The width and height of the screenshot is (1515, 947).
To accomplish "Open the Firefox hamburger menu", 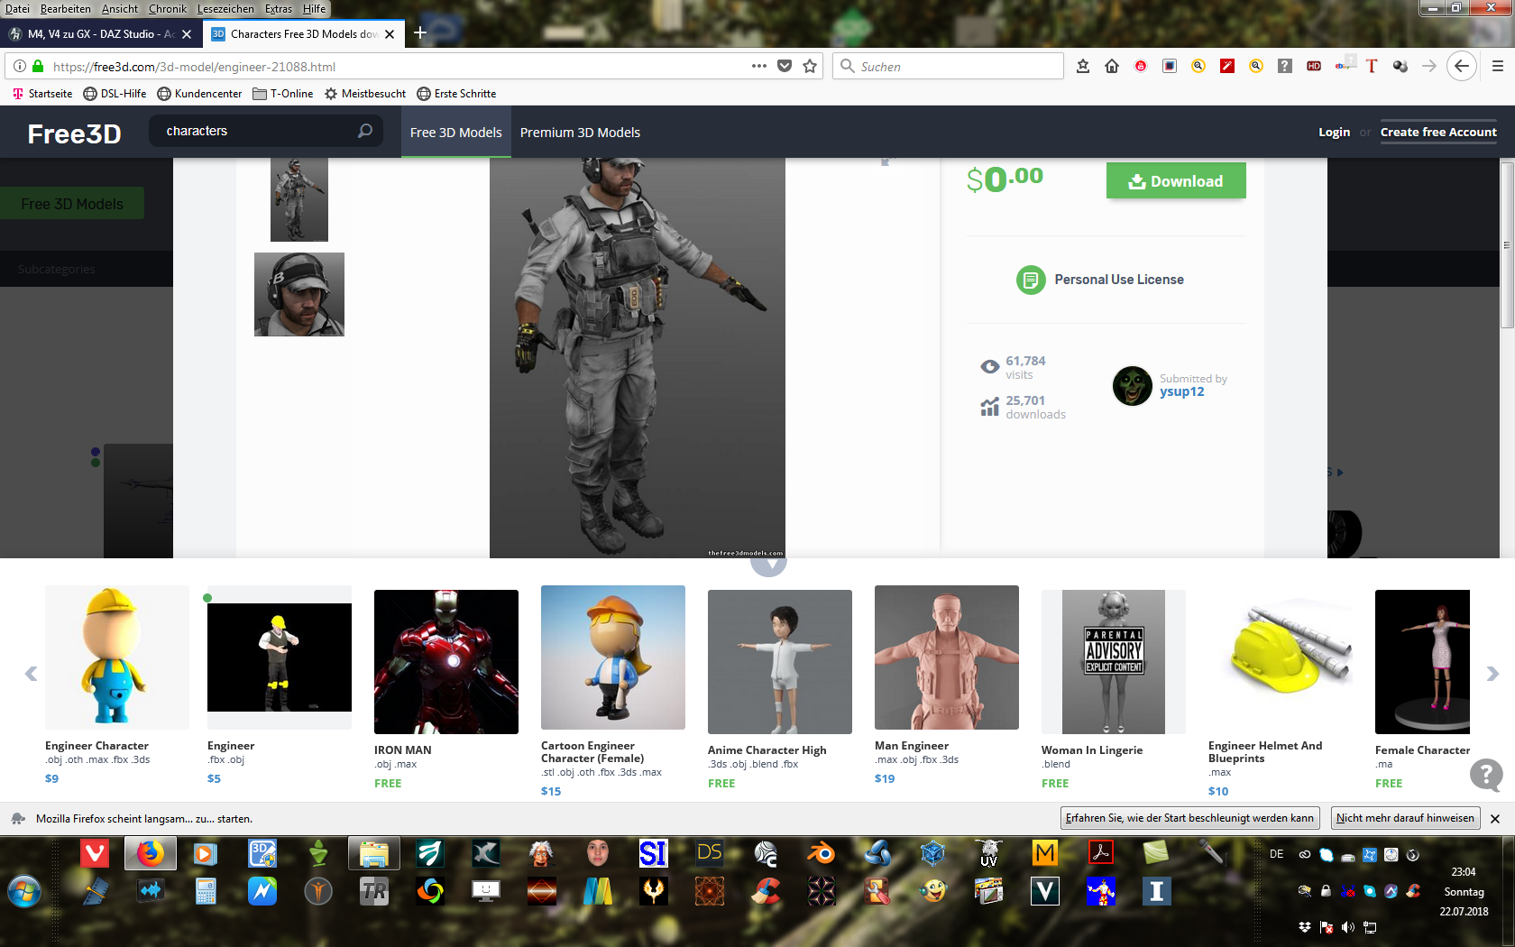I will point(1498,66).
